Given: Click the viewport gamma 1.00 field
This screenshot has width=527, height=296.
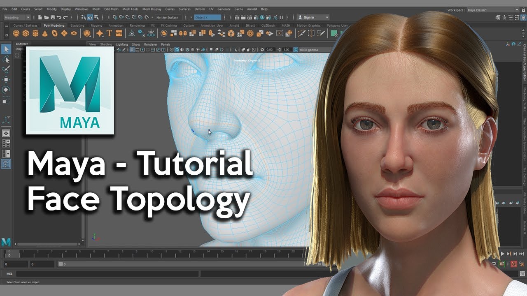Looking at the screenshot, I should 287,50.
